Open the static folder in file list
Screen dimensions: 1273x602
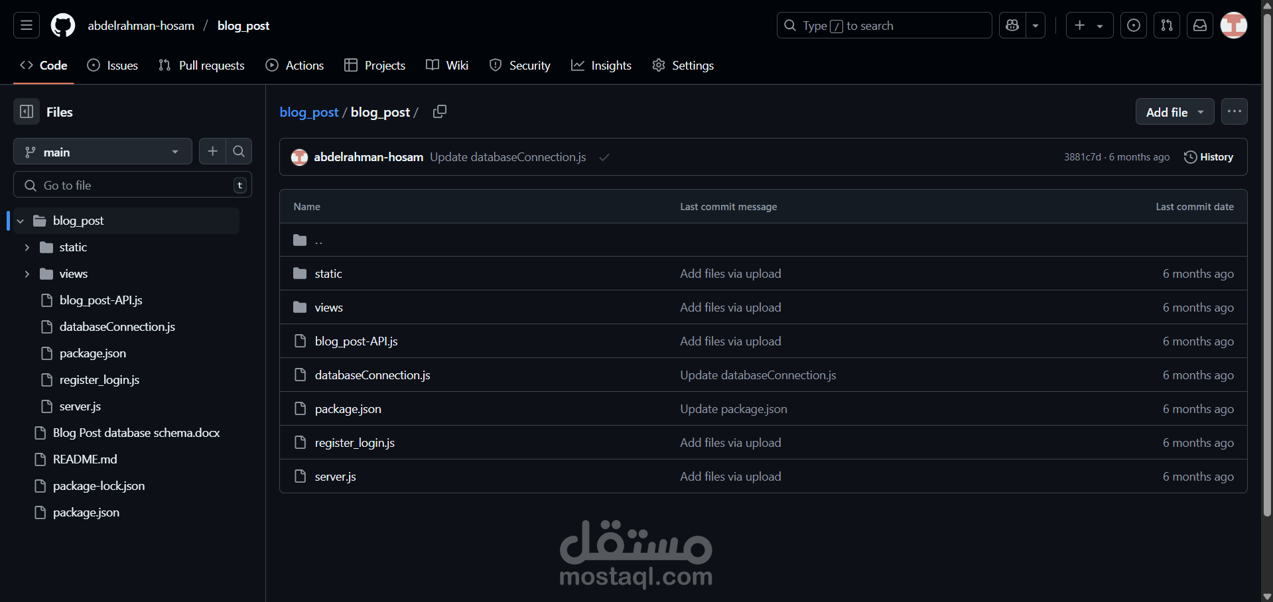[328, 274]
